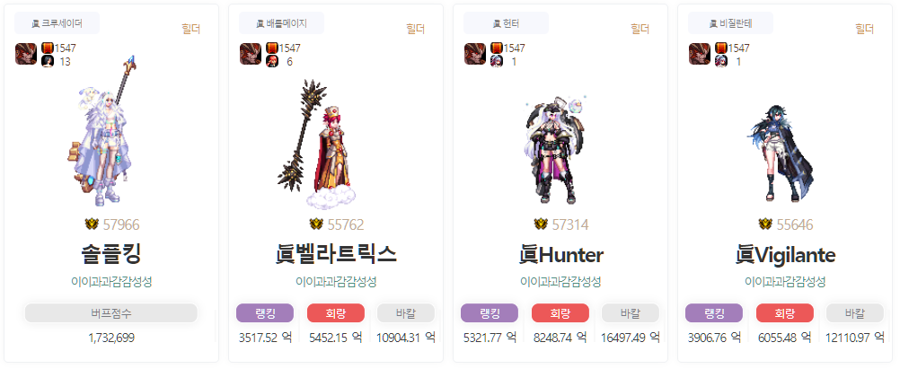Click the 버프점수 label on 솔플킹 card

pos(110,313)
